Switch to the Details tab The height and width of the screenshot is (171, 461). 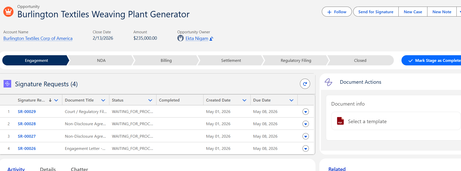(48, 169)
